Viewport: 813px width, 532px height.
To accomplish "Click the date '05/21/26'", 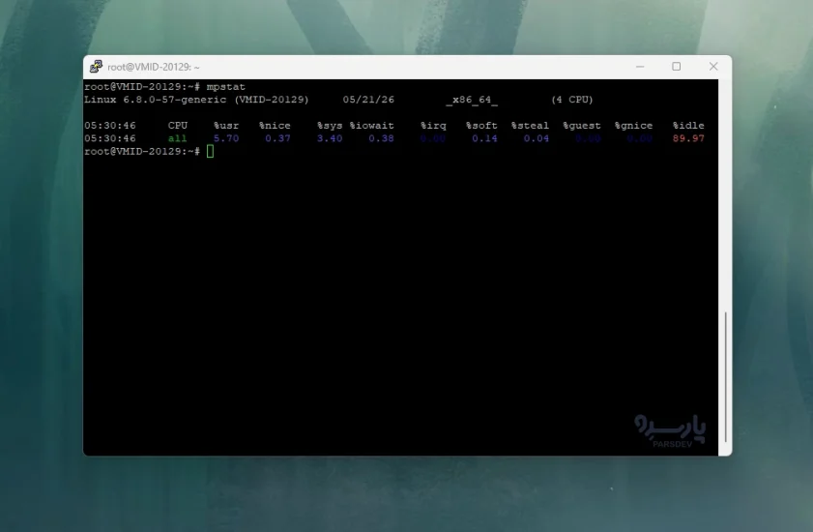I will (368, 100).
